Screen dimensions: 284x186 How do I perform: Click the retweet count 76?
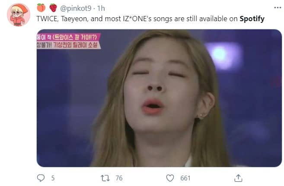coord(119,178)
